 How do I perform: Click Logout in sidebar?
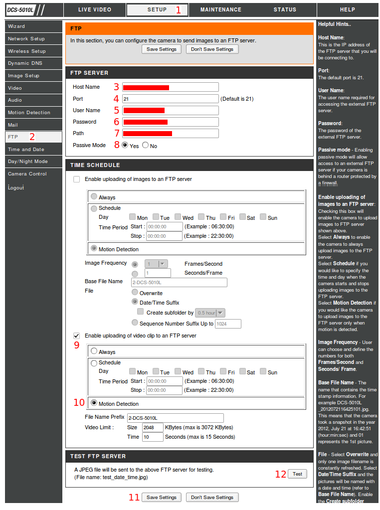click(x=16, y=187)
